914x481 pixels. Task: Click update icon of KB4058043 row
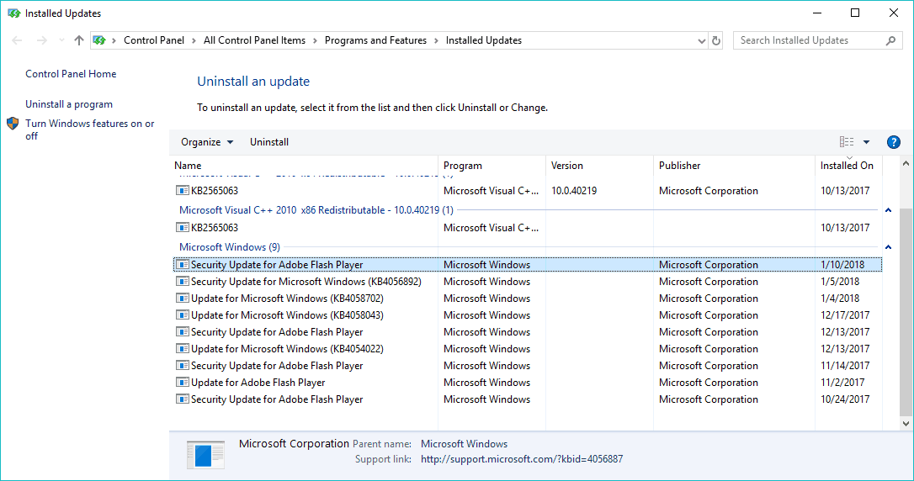coord(183,315)
